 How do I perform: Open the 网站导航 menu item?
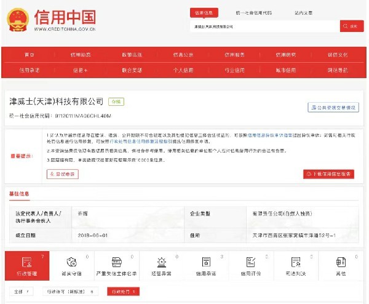point(338,70)
